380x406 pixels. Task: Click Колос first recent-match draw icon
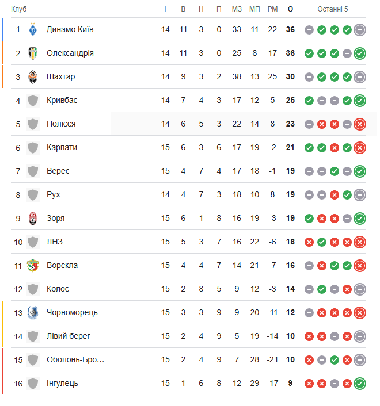309,289
